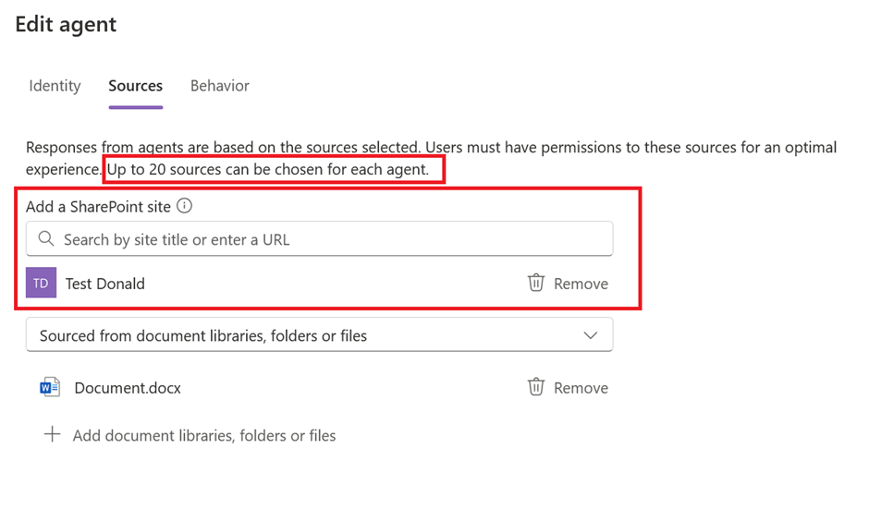869x521 pixels.
Task: Click the trash icon for Document.docx
Action: [x=536, y=387]
